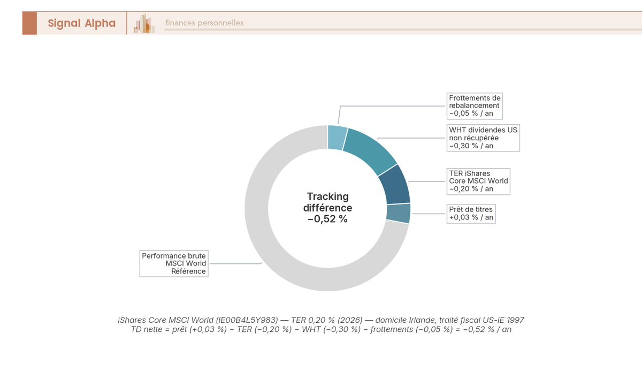This screenshot has width=642, height=386.
Task: Click the Performance brute MSCI World label
Action: pyautogui.click(x=174, y=263)
